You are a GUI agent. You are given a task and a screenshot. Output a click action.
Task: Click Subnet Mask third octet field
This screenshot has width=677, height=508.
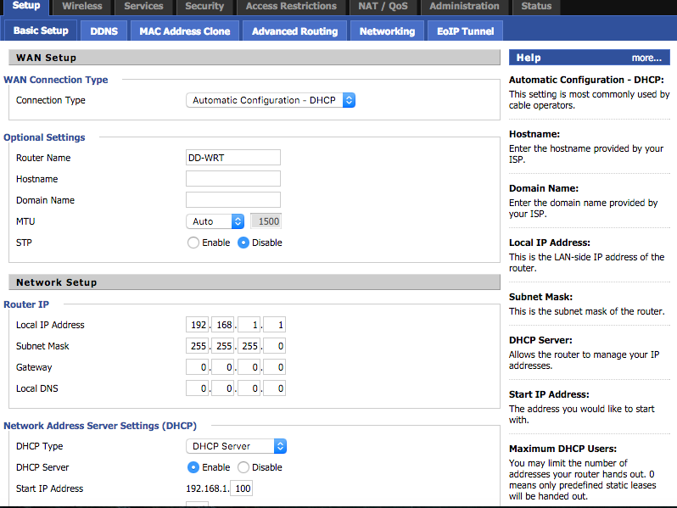(x=249, y=346)
